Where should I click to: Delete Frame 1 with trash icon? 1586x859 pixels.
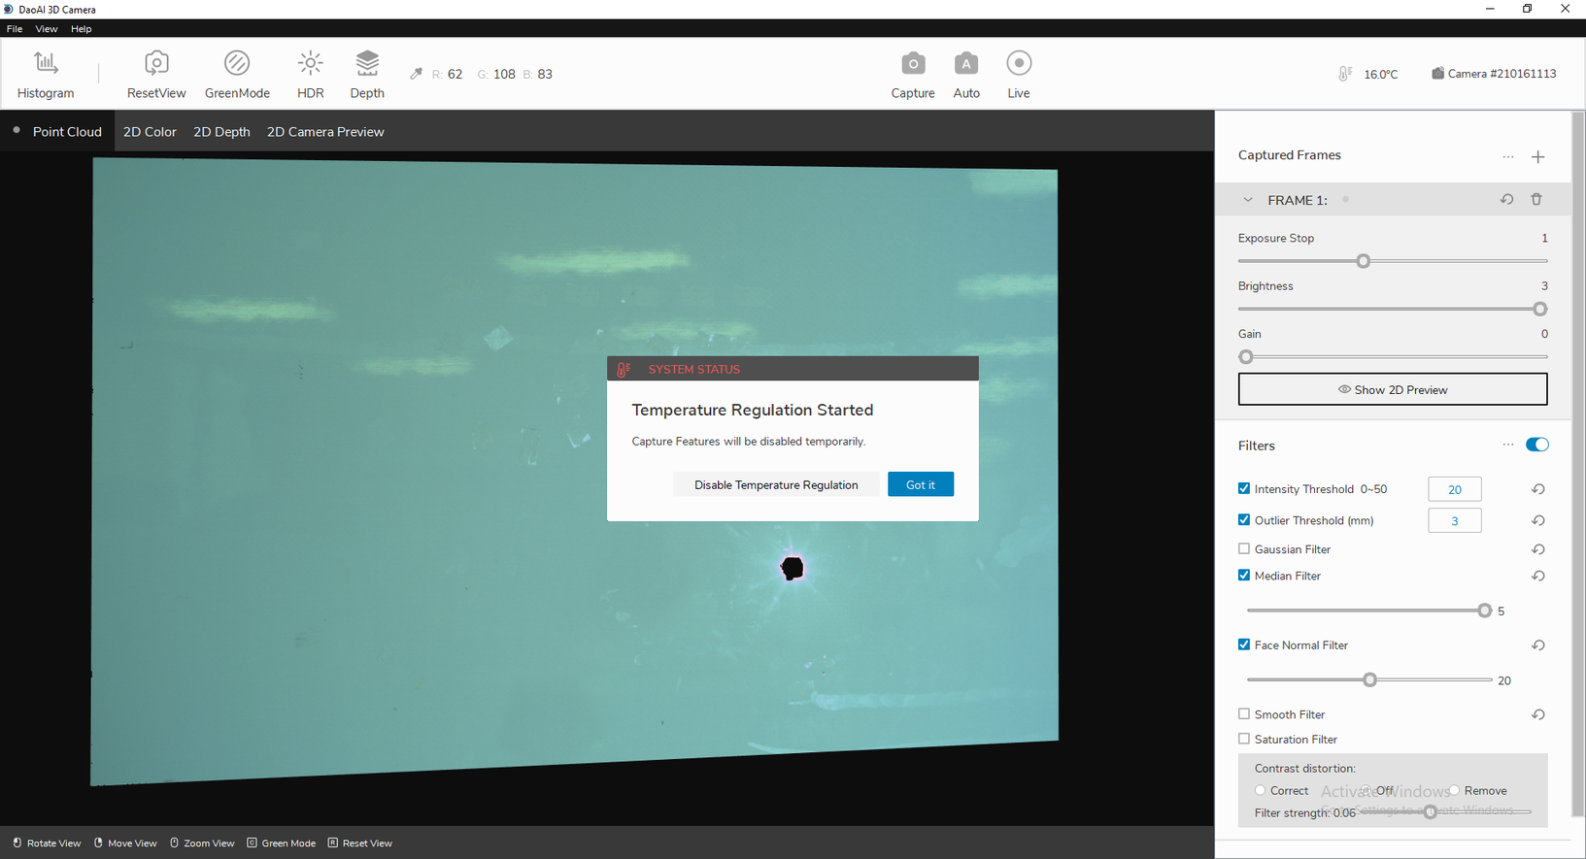pos(1535,200)
